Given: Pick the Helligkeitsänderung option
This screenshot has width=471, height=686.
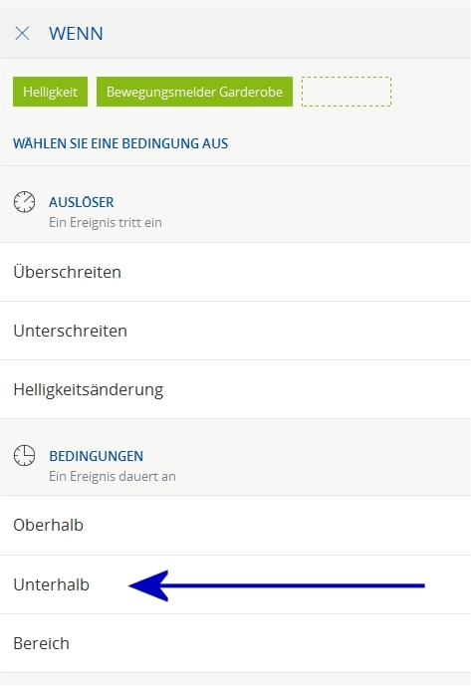Looking at the screenshot, I should click(235, 389).
